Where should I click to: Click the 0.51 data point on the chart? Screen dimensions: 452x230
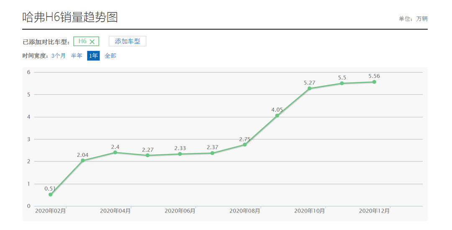point(51,194)
